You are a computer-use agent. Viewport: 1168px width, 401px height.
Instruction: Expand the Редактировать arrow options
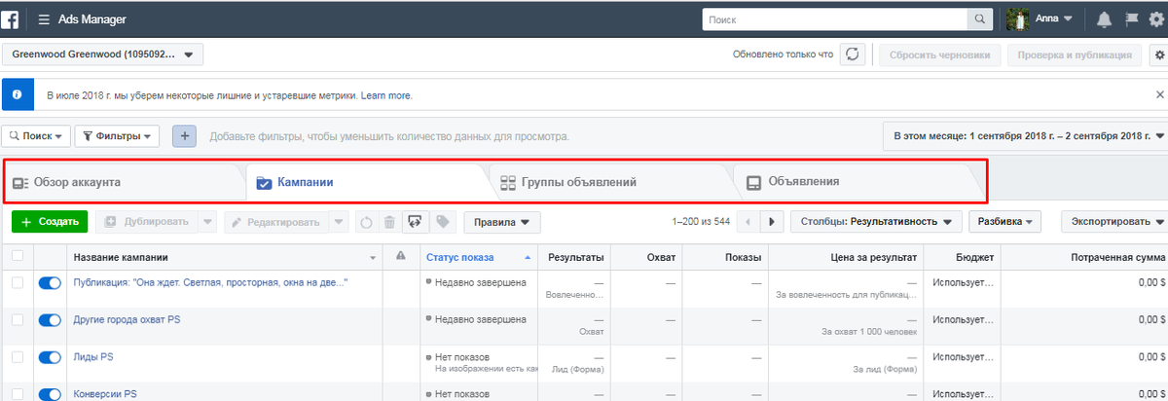(x=338, y=222)
